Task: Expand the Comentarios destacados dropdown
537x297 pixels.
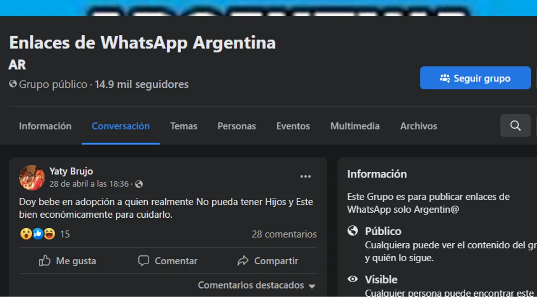Action: pyautogui.click(x=257, y=285)
